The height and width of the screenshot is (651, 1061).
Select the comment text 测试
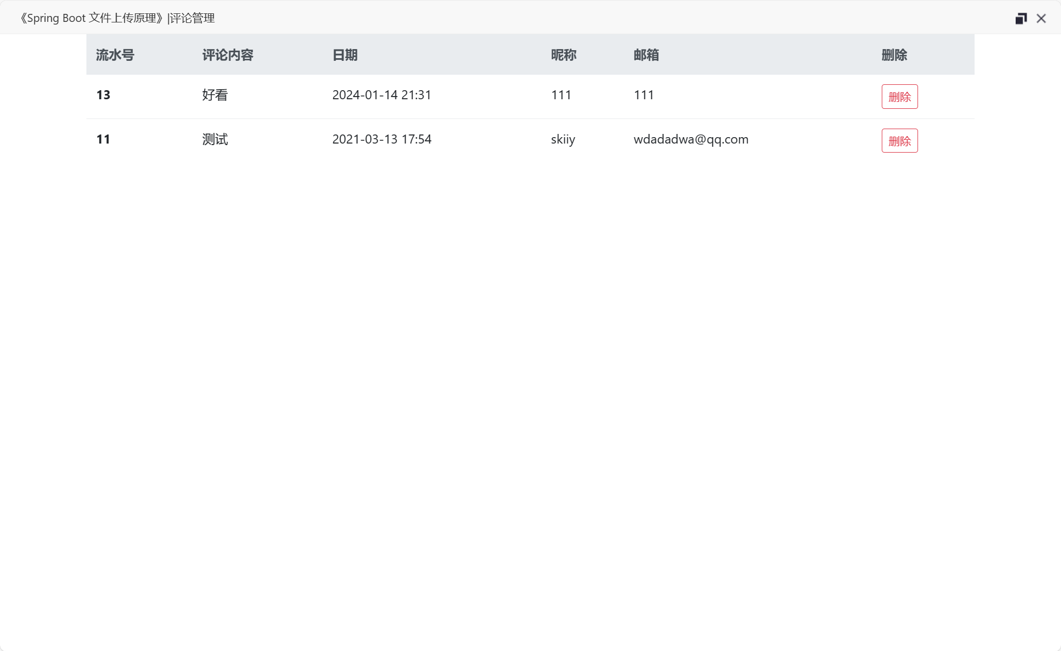coord(214,139)
